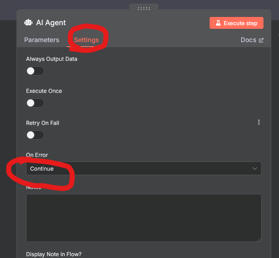Select the Settings tab
279x258 pixels.
tap(86, 40)
